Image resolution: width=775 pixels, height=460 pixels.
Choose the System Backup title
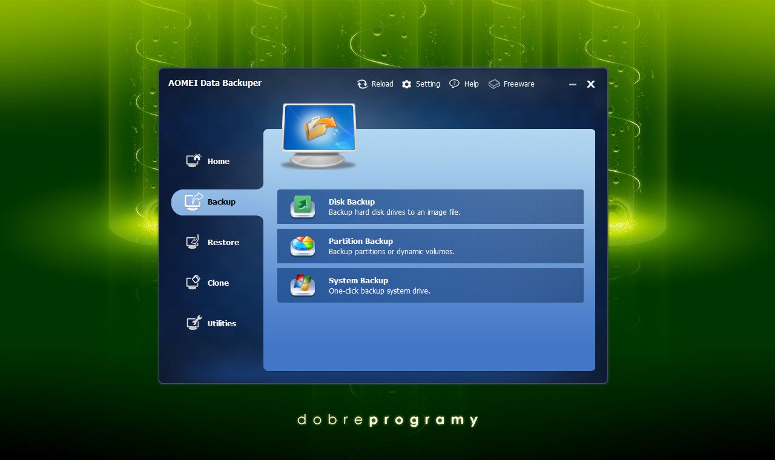[358, 281]
